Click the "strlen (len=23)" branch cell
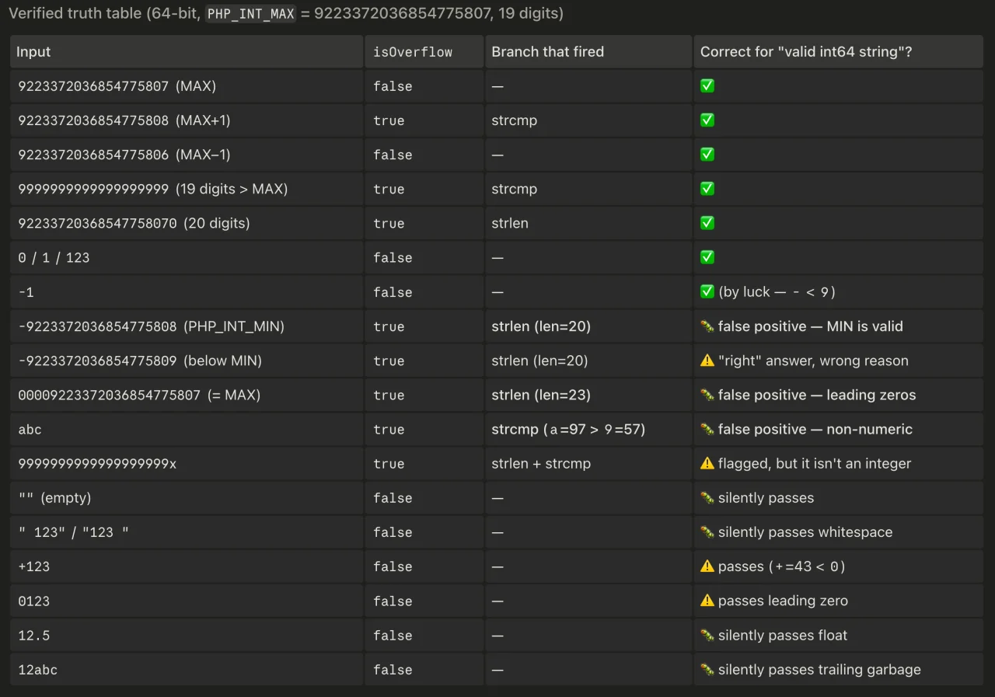The height and width of the screenshot is (697, 995). [x=588, y=395]
